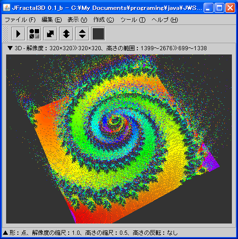Viewport: 238px width, 239px height.
Task: Click the 解像度 320×320 resolution text
Action: (x=64, y=48)
